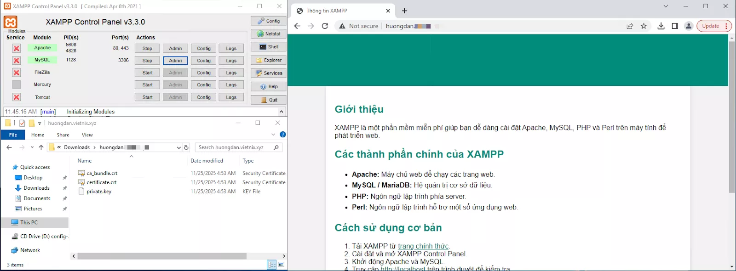
Task: Open Apache Admin page
Action: click(x=175, y=48)
